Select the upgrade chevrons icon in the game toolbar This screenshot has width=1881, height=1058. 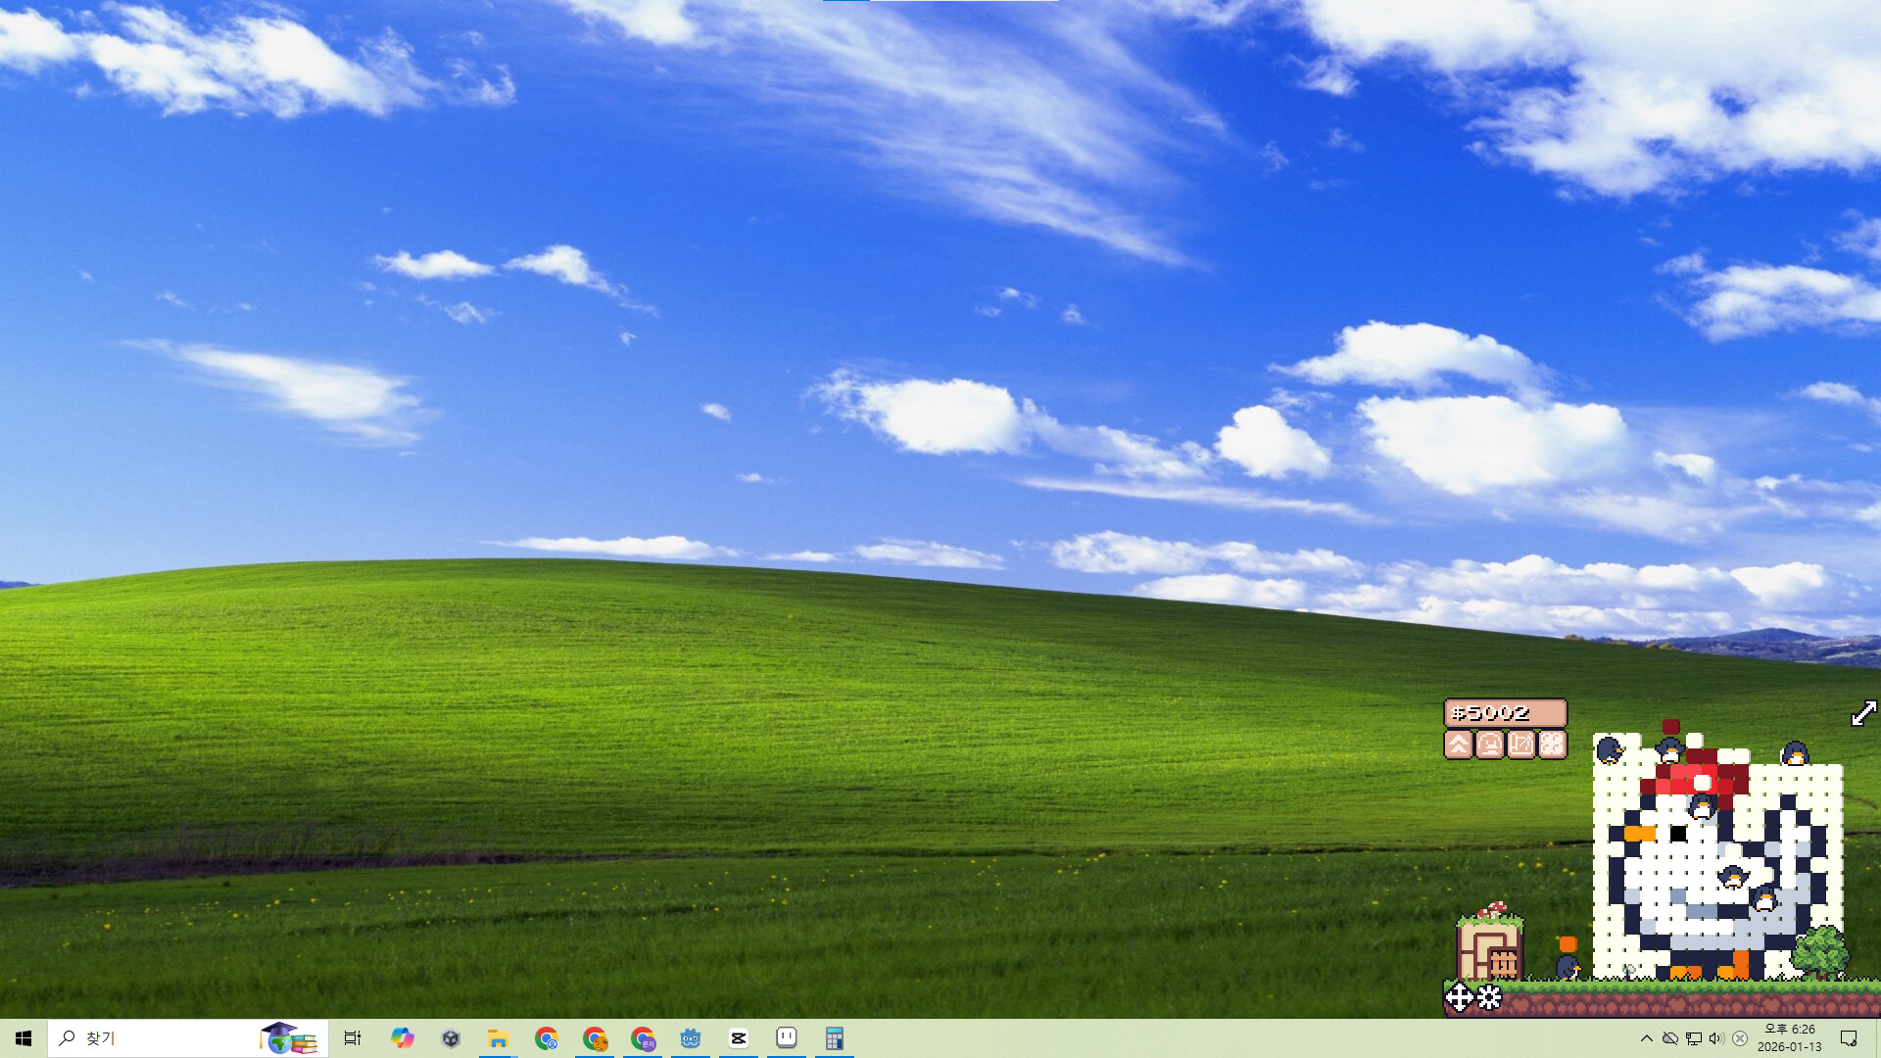(1459, 745)
